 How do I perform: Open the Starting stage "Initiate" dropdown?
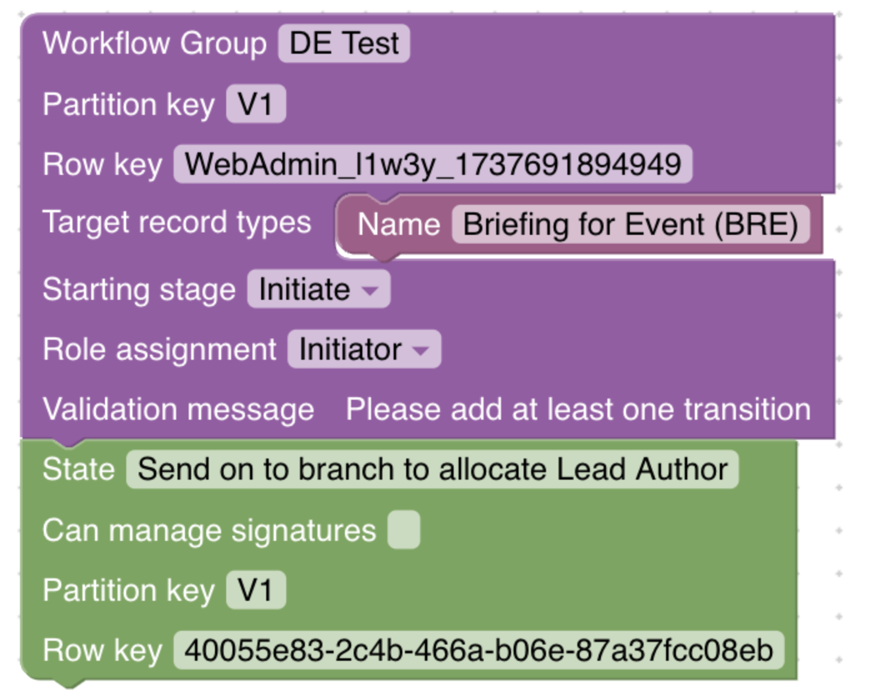point(319,290)
